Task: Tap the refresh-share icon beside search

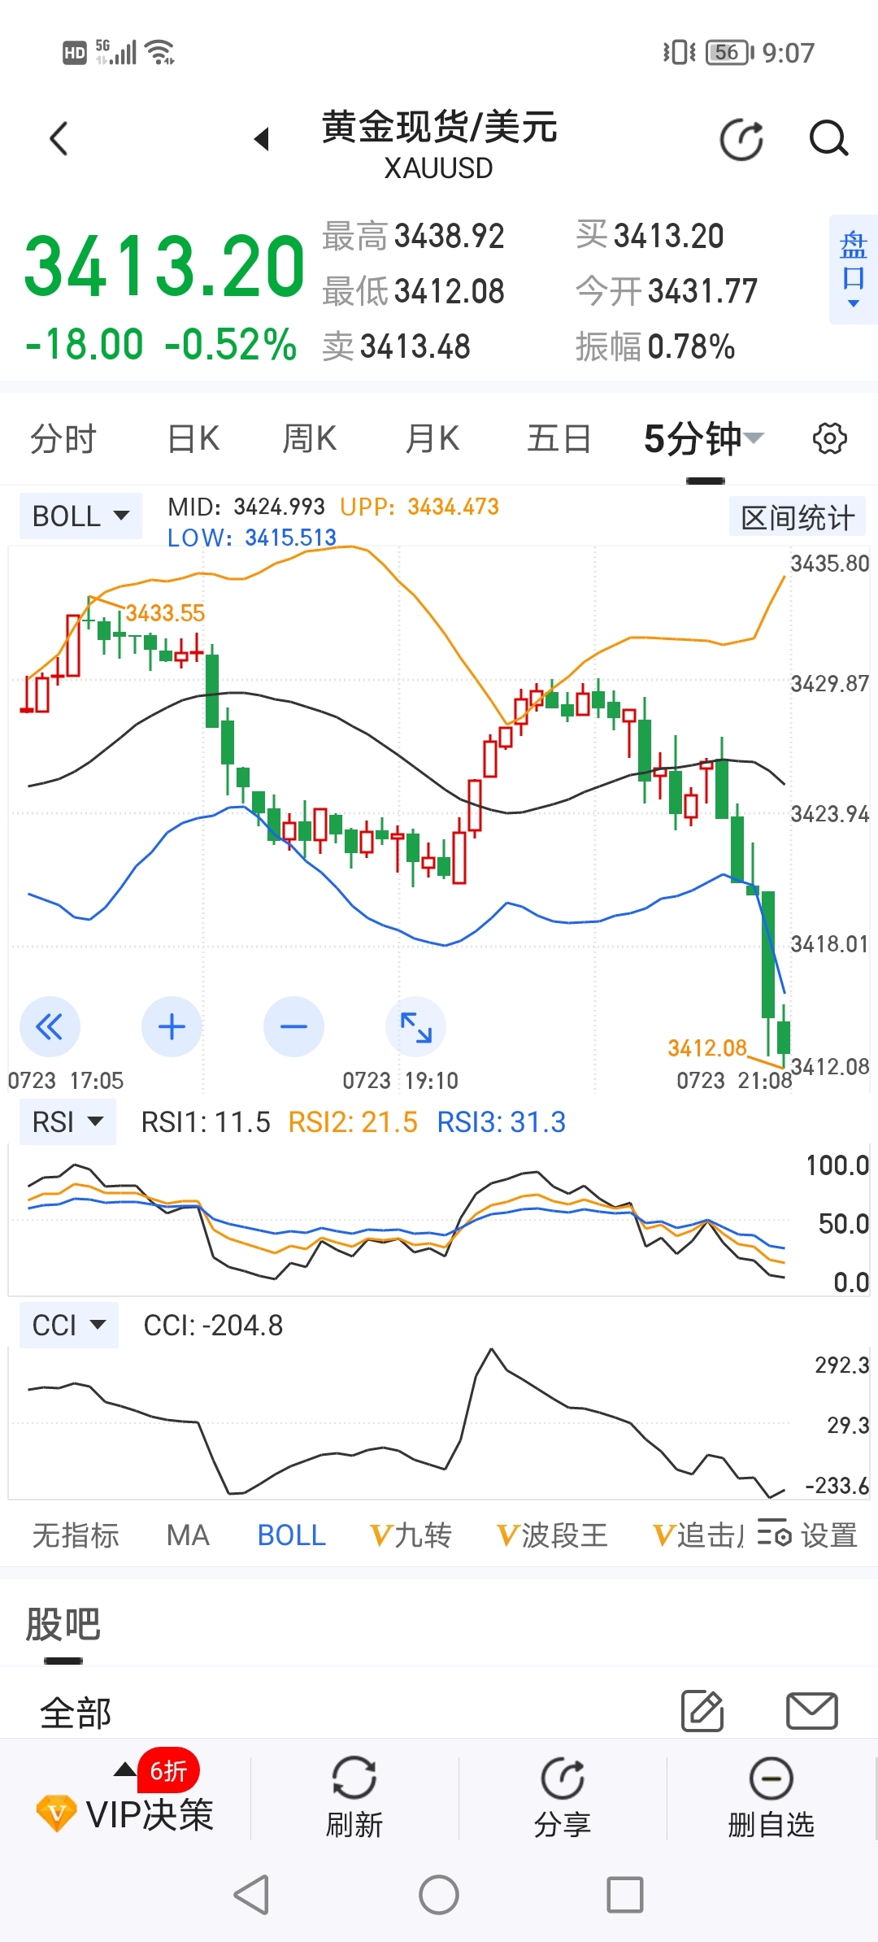Action: click(742, 139)
